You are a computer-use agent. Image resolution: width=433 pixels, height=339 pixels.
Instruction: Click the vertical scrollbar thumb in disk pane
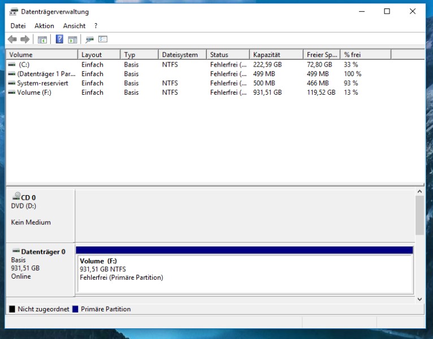[420, 215]
